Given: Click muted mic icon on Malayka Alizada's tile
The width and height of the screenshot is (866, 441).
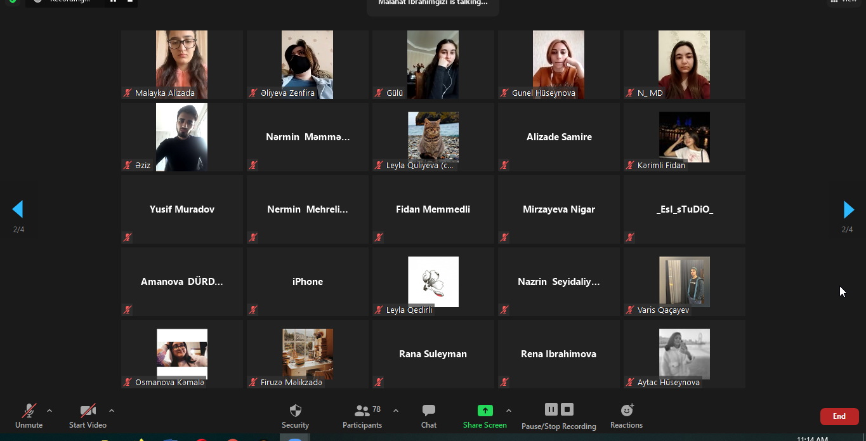Looking at the screenshot, I should tap(128, 93).
